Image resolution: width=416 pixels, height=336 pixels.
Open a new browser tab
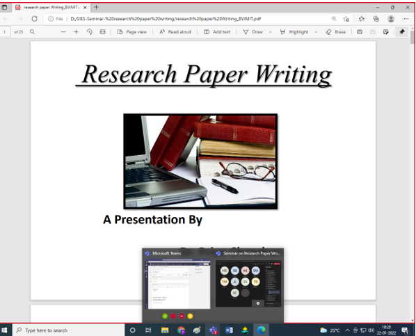click(x=96, y=8)
